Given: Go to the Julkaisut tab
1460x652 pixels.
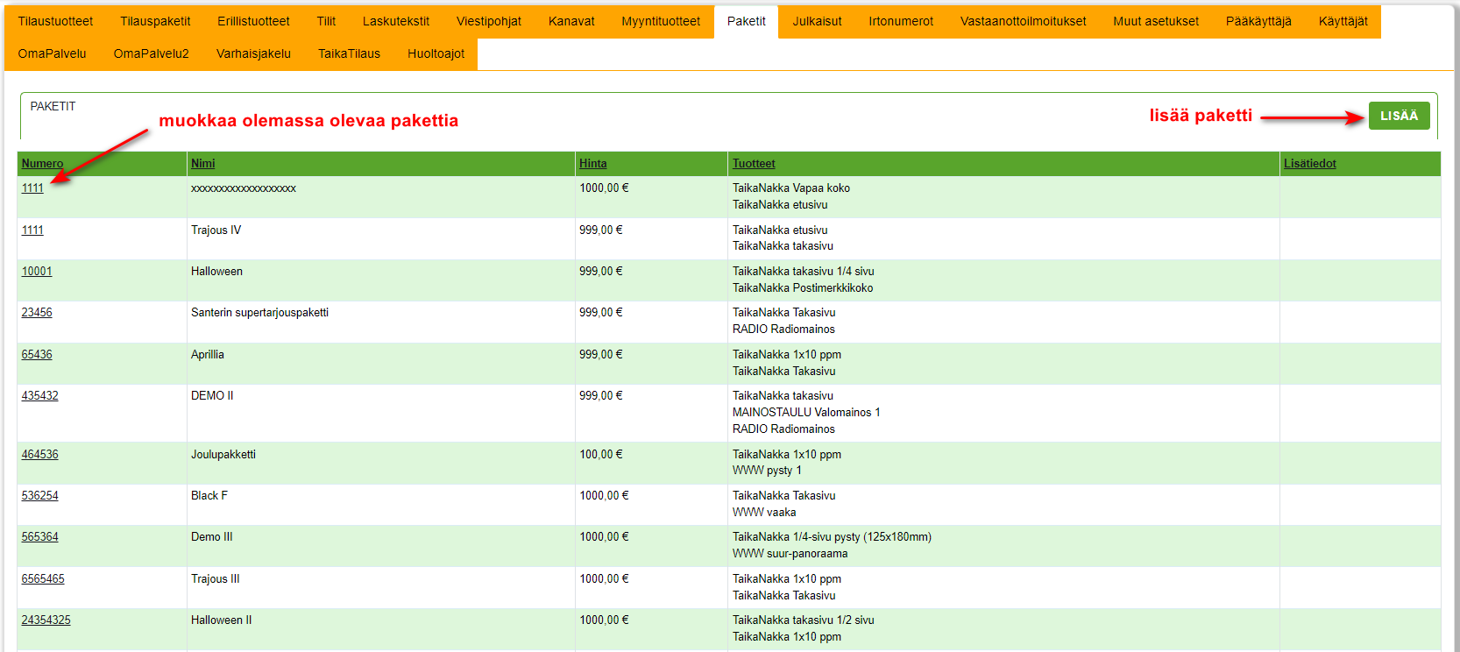Looking at the screenshot, I should click(817, 21).
